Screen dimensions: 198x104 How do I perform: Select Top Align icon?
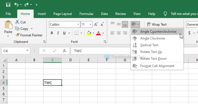113,23
